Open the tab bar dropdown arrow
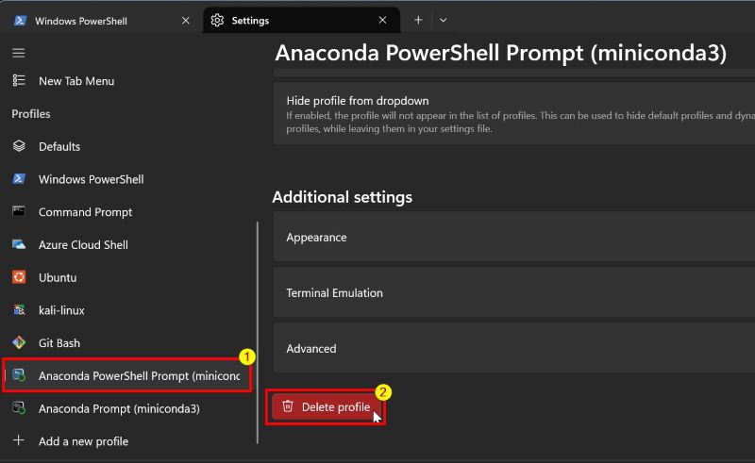This screenshot has height=463, width=755. point(443,20)
